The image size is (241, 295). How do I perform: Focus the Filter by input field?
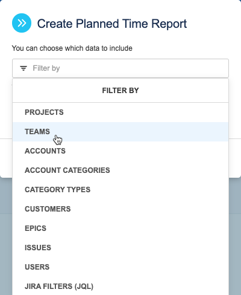(x=120, y=68)
